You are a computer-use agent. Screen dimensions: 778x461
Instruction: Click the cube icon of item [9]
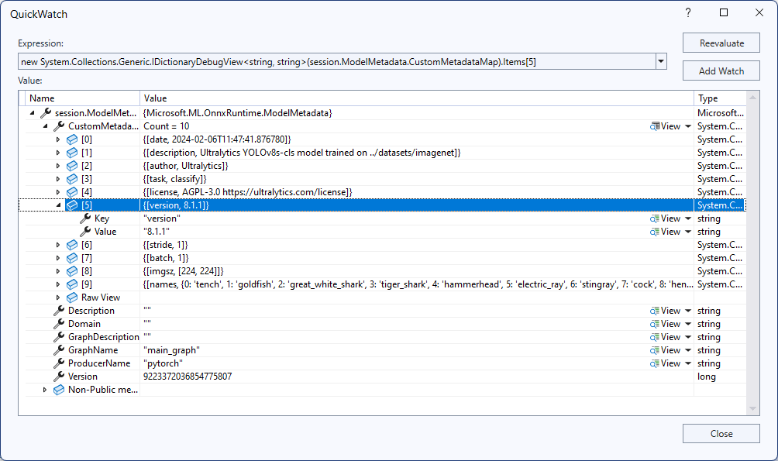click(x=72, y=284)
